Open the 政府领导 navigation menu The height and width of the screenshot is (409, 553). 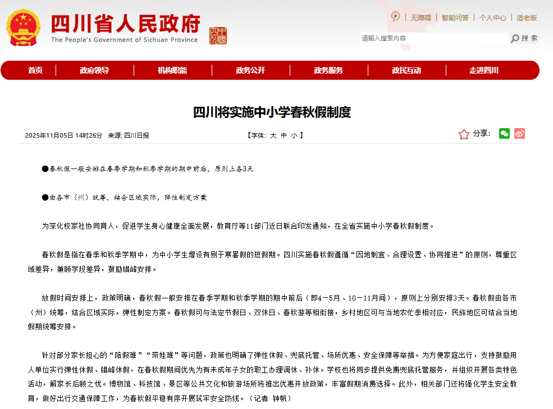click(94, 70)
